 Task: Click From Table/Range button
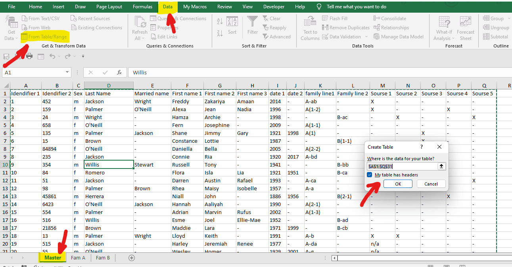click(x=44, y=37)
